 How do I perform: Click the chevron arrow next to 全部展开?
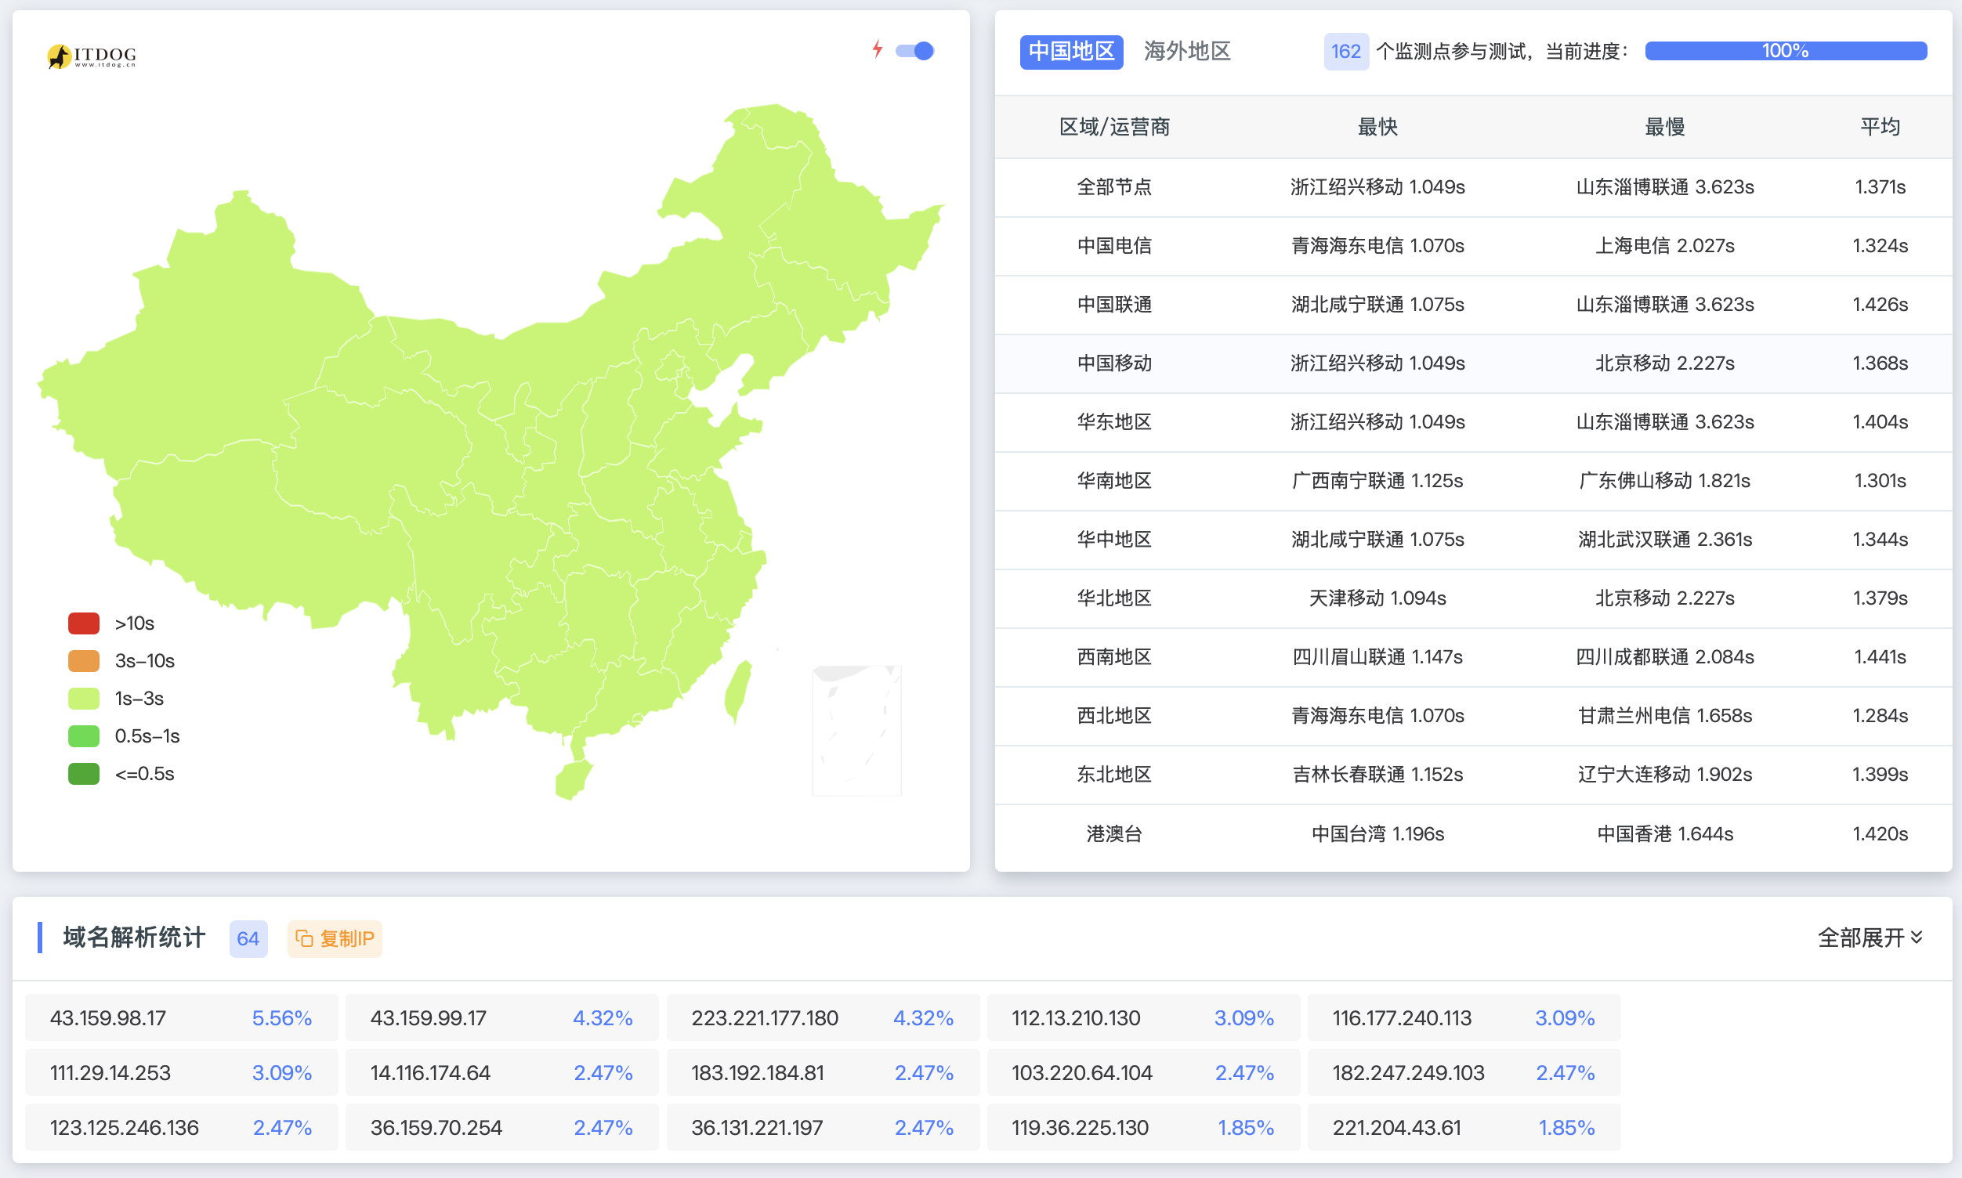(1917, 938)
